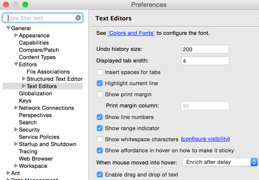The image size is (259, 180).
Task: Open Content Types preferences
Action: coord(37,57)
